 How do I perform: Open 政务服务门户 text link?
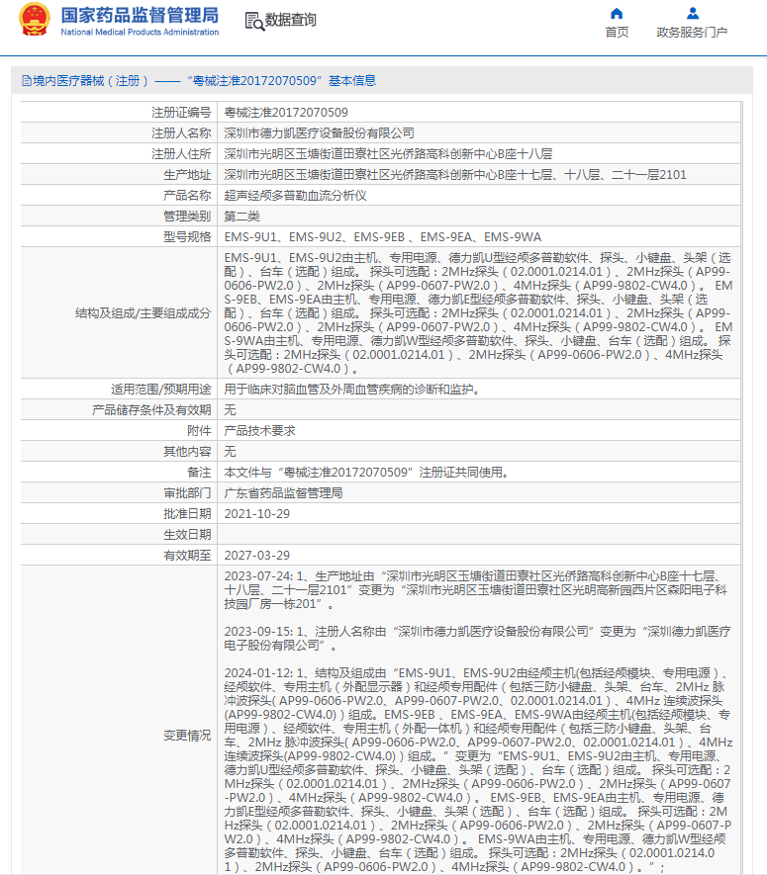tap(692, 33)
